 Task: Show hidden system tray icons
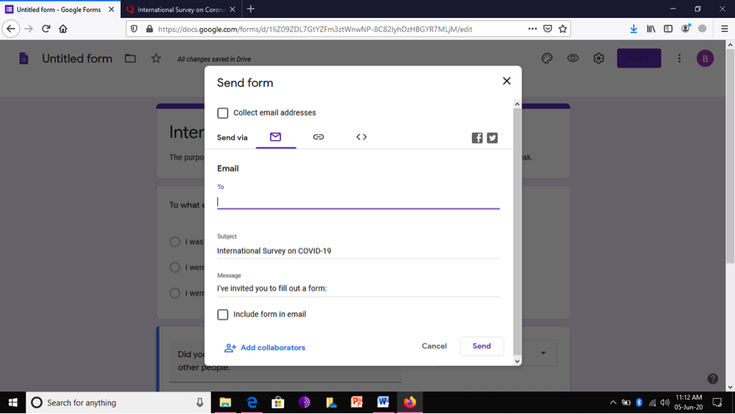click(613, 403)
